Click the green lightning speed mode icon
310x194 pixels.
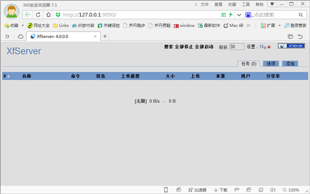pyautogui.click(x=230, y=14)
